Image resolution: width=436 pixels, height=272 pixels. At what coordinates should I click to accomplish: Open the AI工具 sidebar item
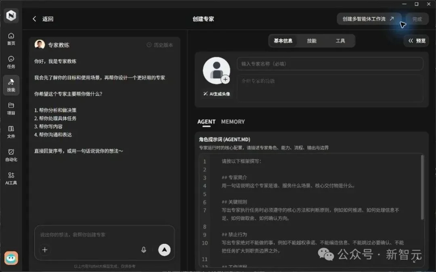[x=11, y=179]
